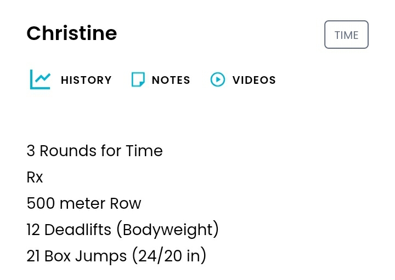Click the History line chart icon
395x280 pixels.
(40, 80)
